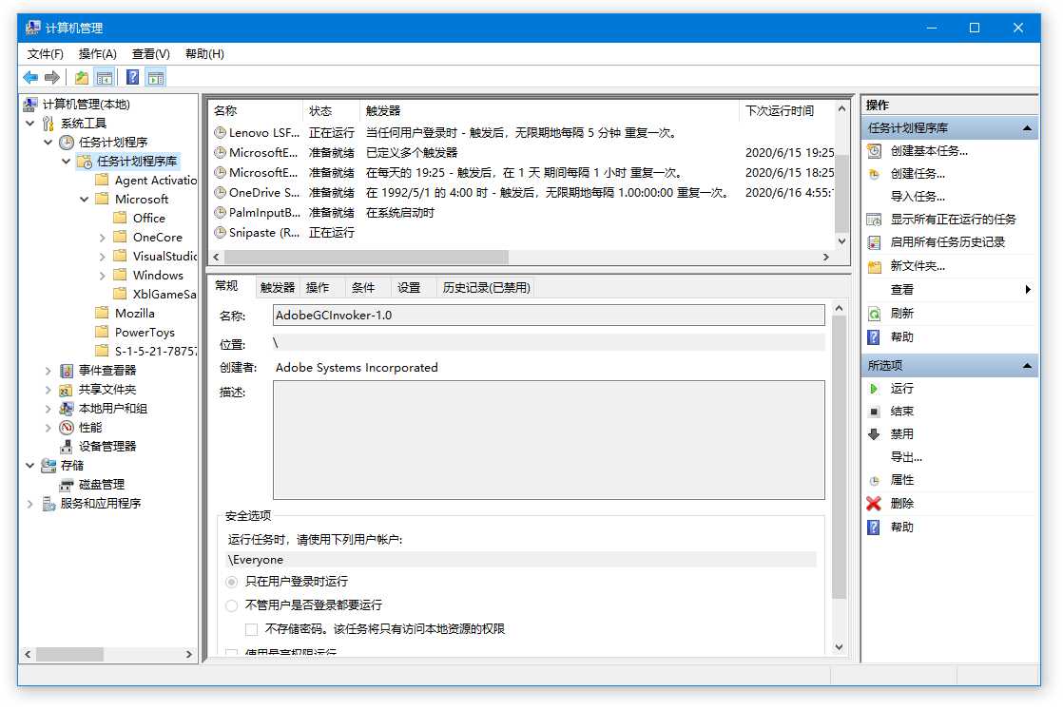Screen dimensions: 1063x710
Task: Check the 不存储密码 checkbox
Action: coord(252,629)
